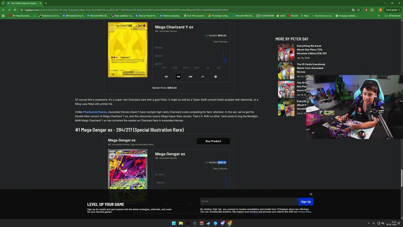The width and height of the screenshot is (403, 227).
Task: Open Chrome from taskbar
Action: (x=230, y=223)
